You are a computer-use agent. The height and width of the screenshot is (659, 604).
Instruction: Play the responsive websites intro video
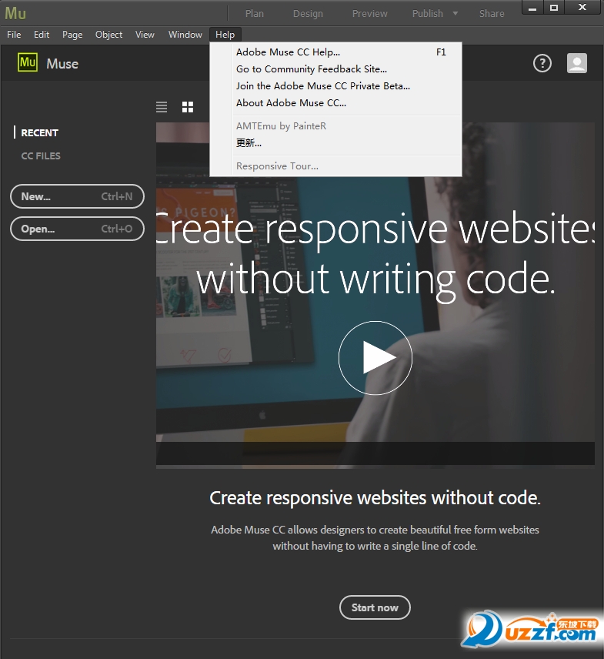point(375,358)
